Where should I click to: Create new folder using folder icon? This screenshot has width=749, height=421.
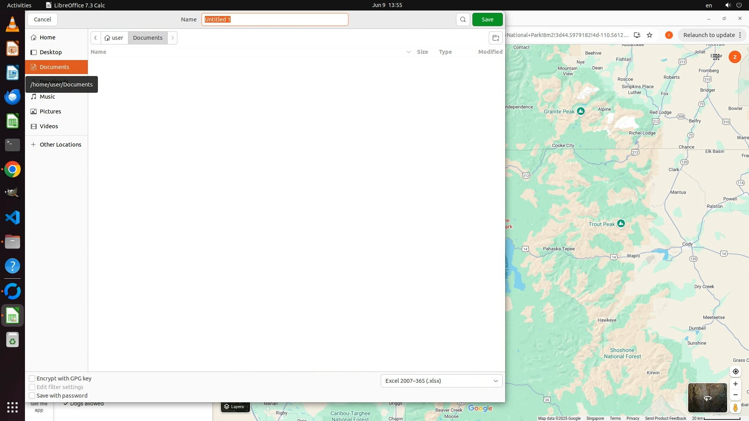(495, 38)
